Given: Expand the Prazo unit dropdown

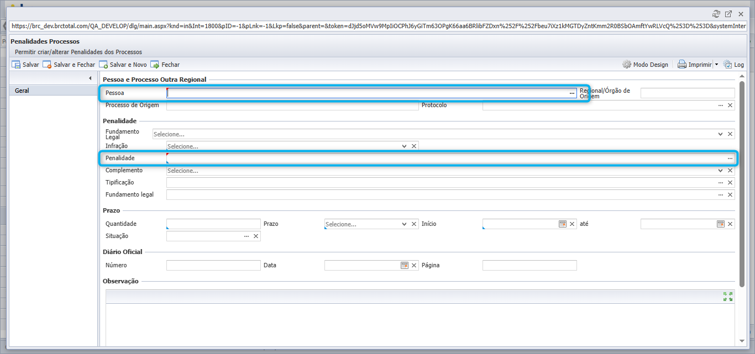Looking at the screenshot, I should click(405, 224).
